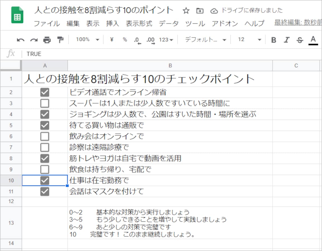Rename the document title
The width and height of the screenshot is (322, 251).
tap(104, 10)
